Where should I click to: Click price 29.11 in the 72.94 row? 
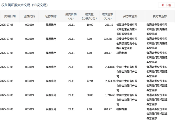pyautogui.click(x=71, y=81)
